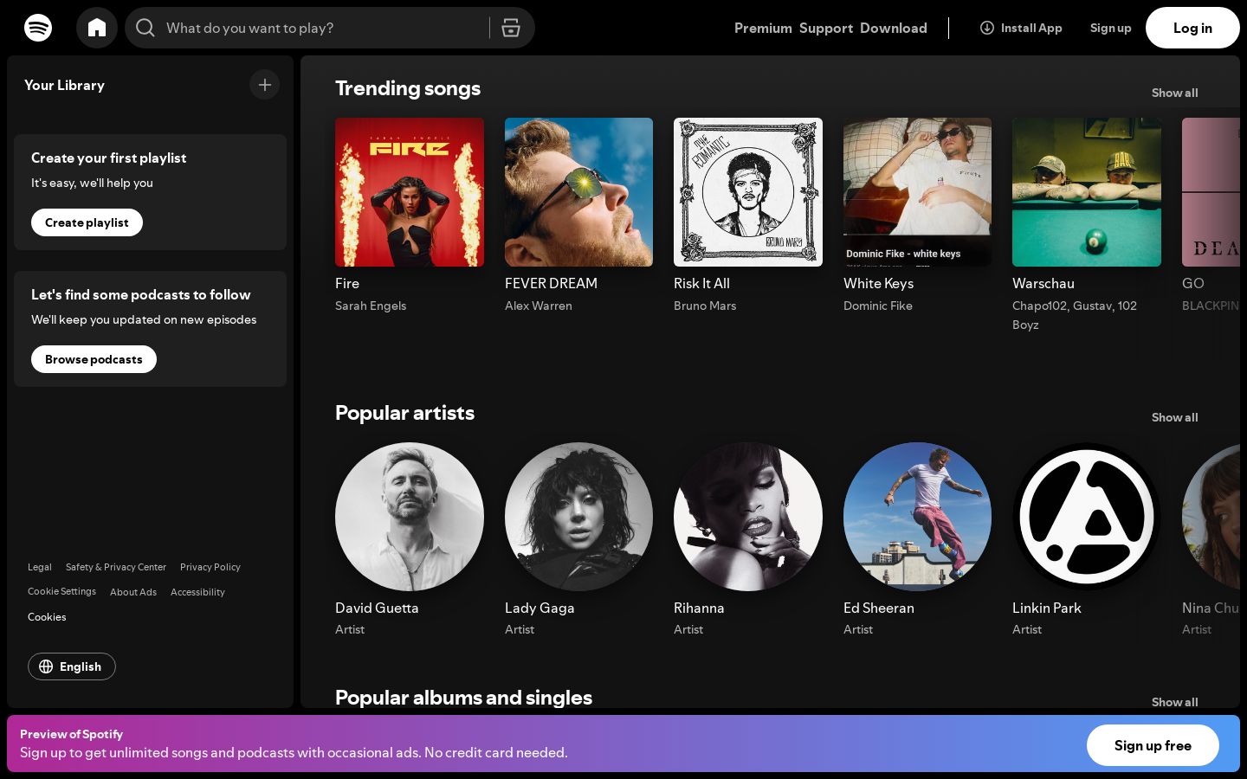Open the White Keys cover art

(x=917, y=192)
